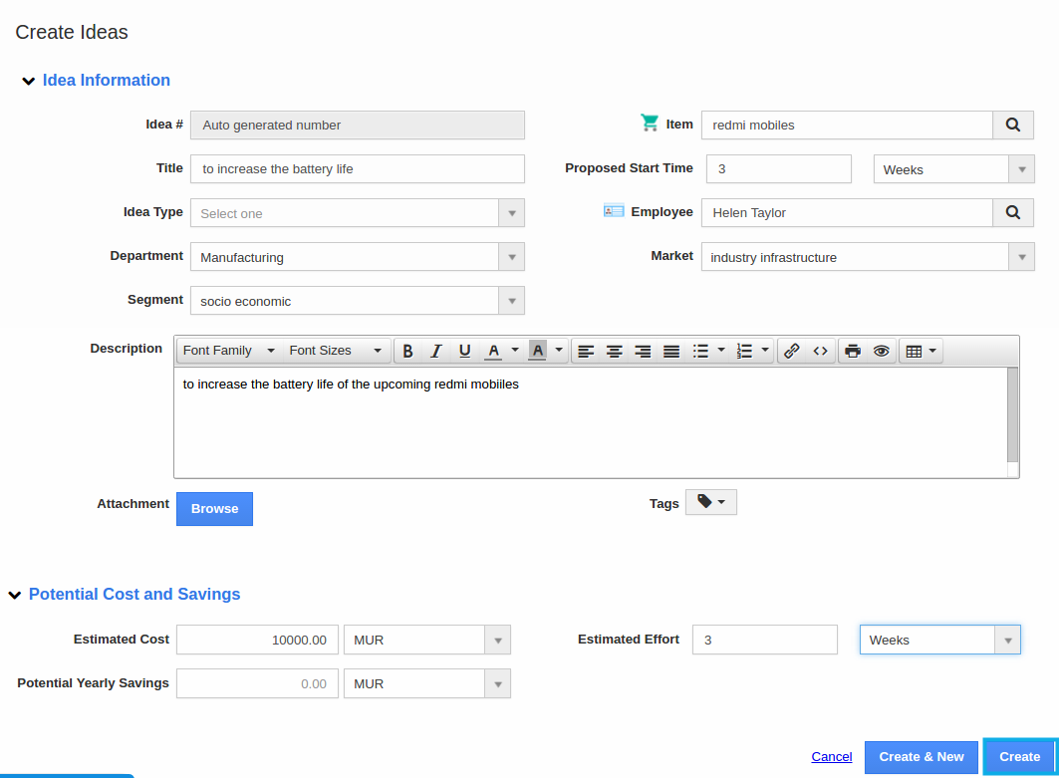Click into the Title input field

tap(358, 168)
